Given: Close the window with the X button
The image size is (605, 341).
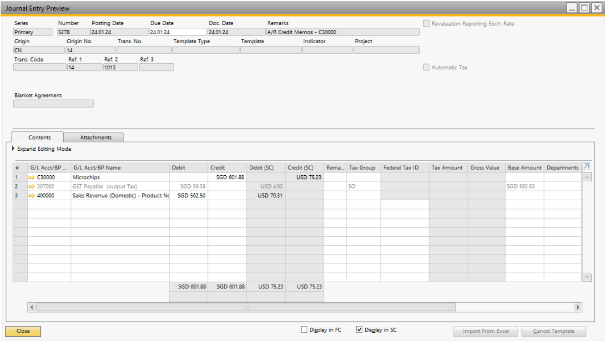Looking at the screenshot, I should pyautogui.click(x=596, y=8).
